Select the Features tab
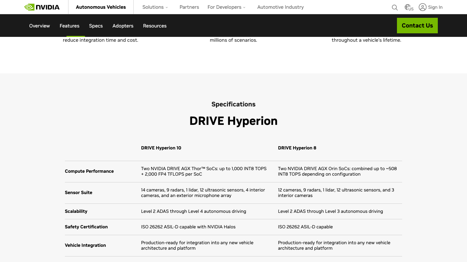This screenshot has width=467, height=262. 69,26
